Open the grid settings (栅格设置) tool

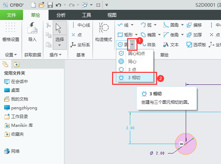point(11,32)
